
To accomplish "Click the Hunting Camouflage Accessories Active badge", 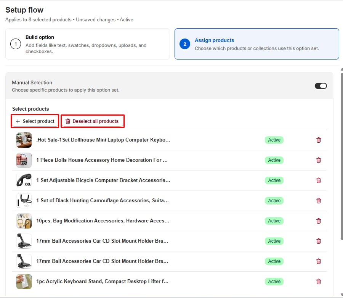I will click(274, 201).
